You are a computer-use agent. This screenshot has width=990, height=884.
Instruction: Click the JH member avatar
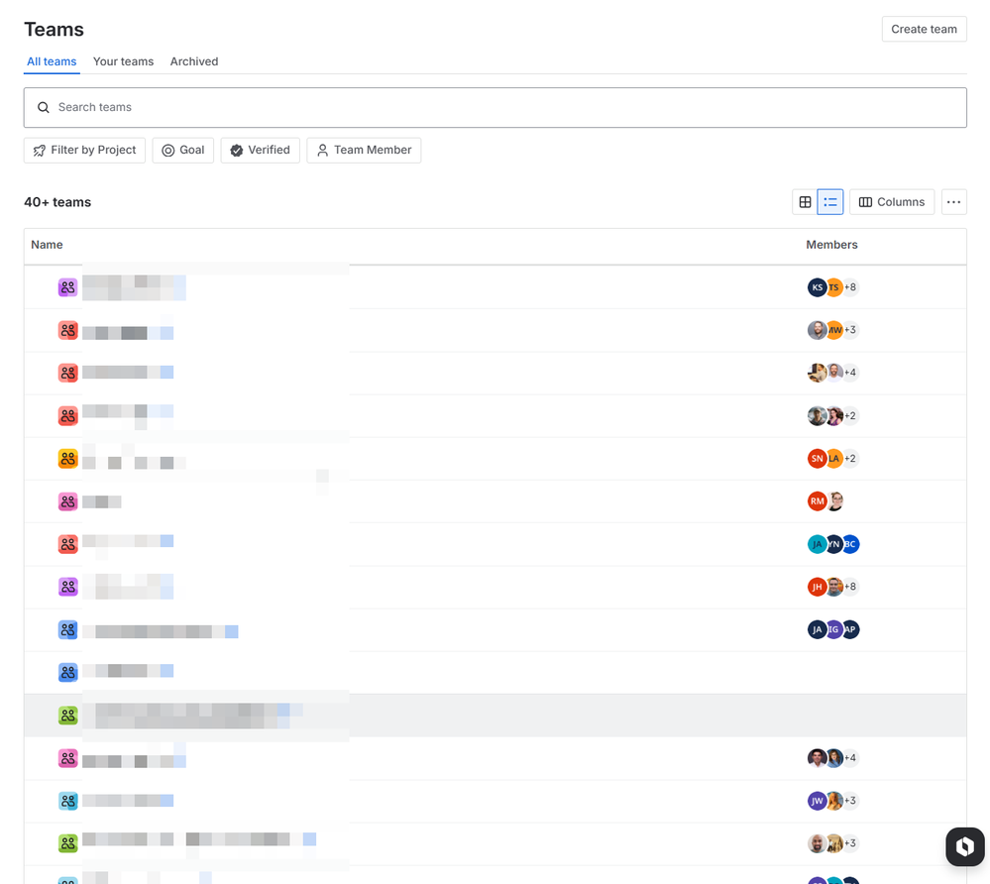pyautogui.click(x=817, y=587)
